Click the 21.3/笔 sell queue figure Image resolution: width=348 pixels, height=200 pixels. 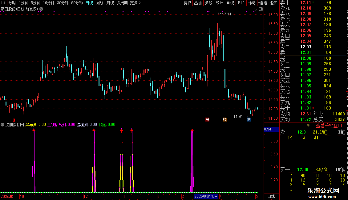point(320,132)
